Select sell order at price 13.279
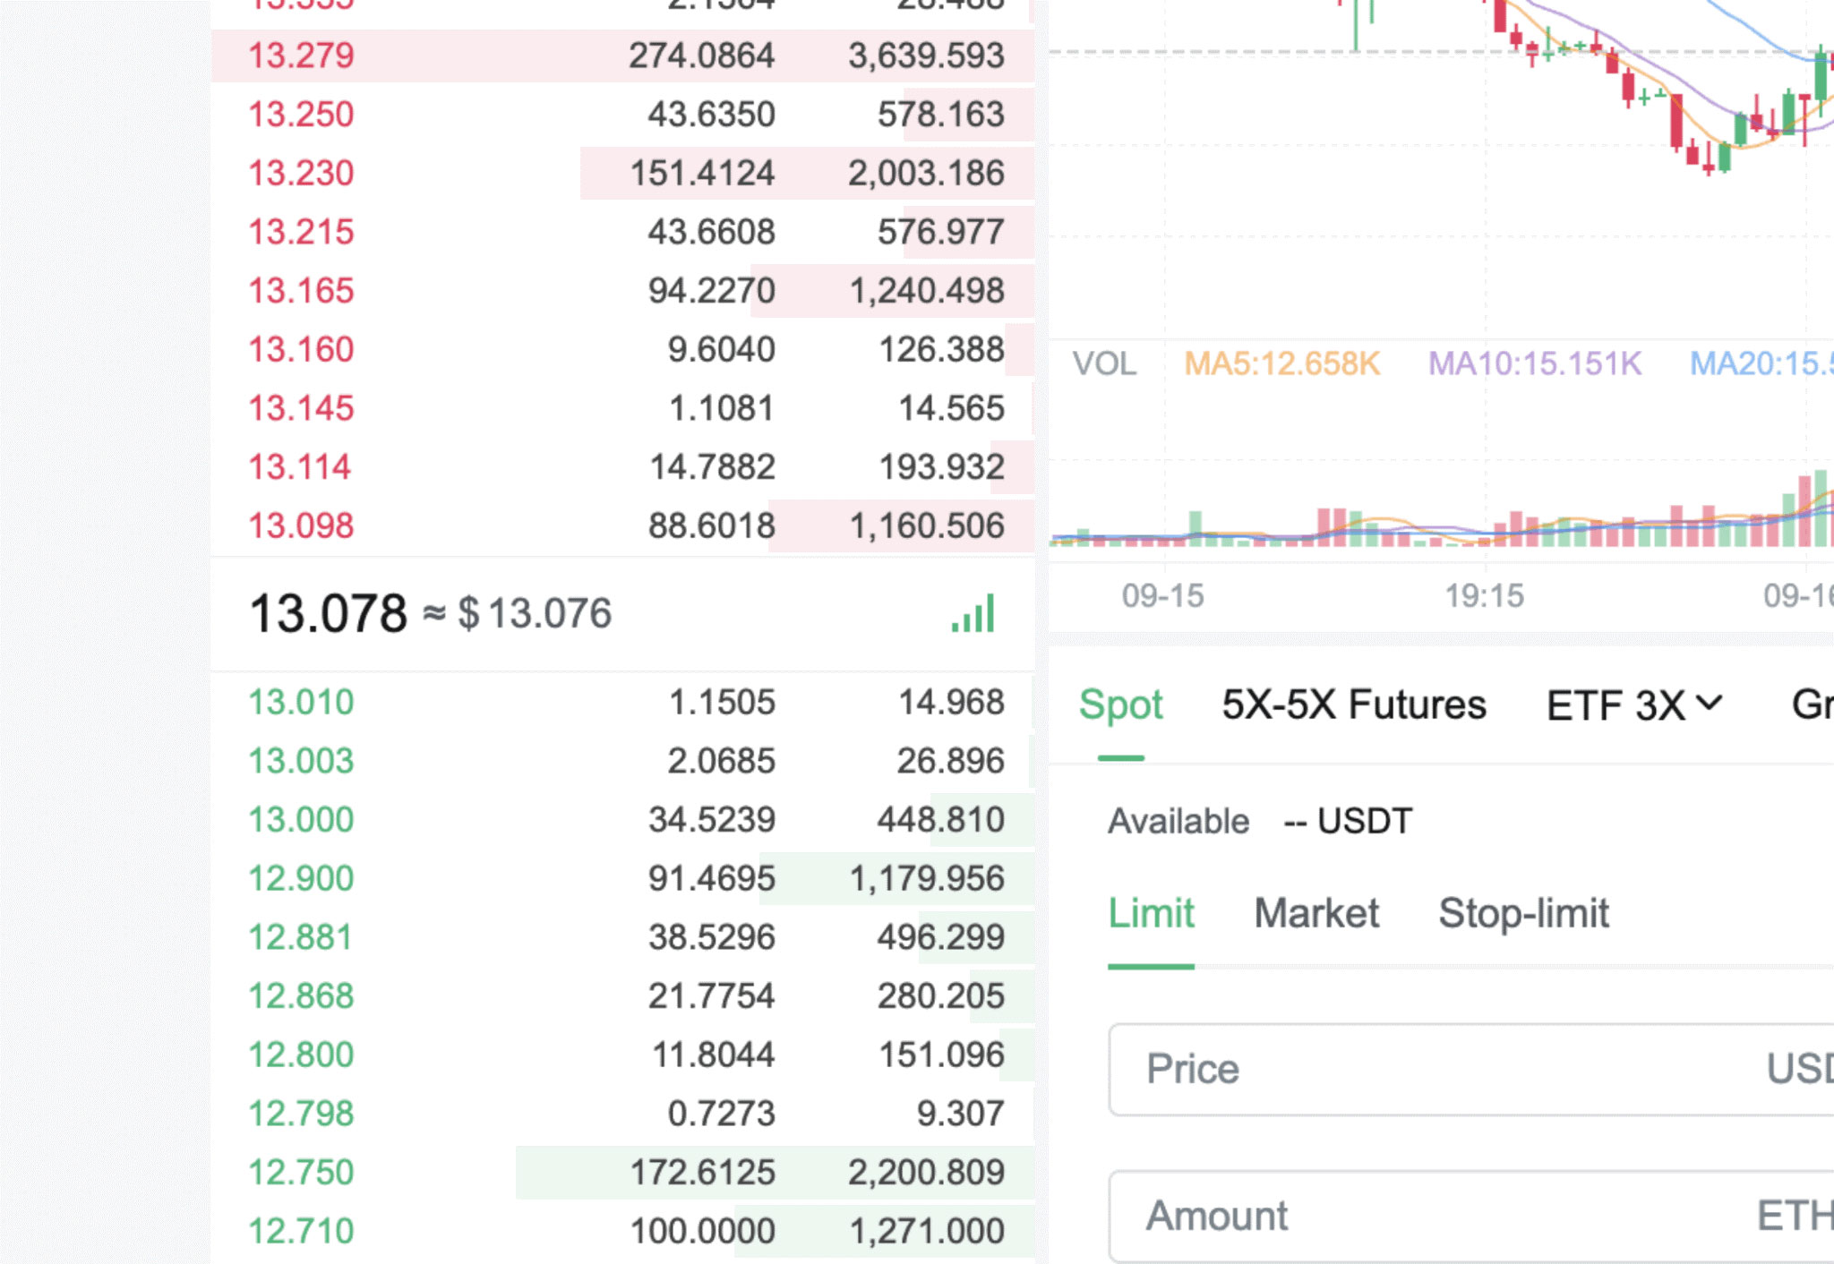Image resolution: width=1834 pixels, height=1264 pixels. click(x=301, y=56)
